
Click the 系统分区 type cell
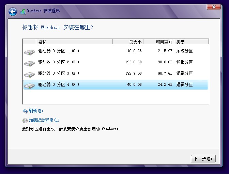pyautogui.click(x=184, y=51)
